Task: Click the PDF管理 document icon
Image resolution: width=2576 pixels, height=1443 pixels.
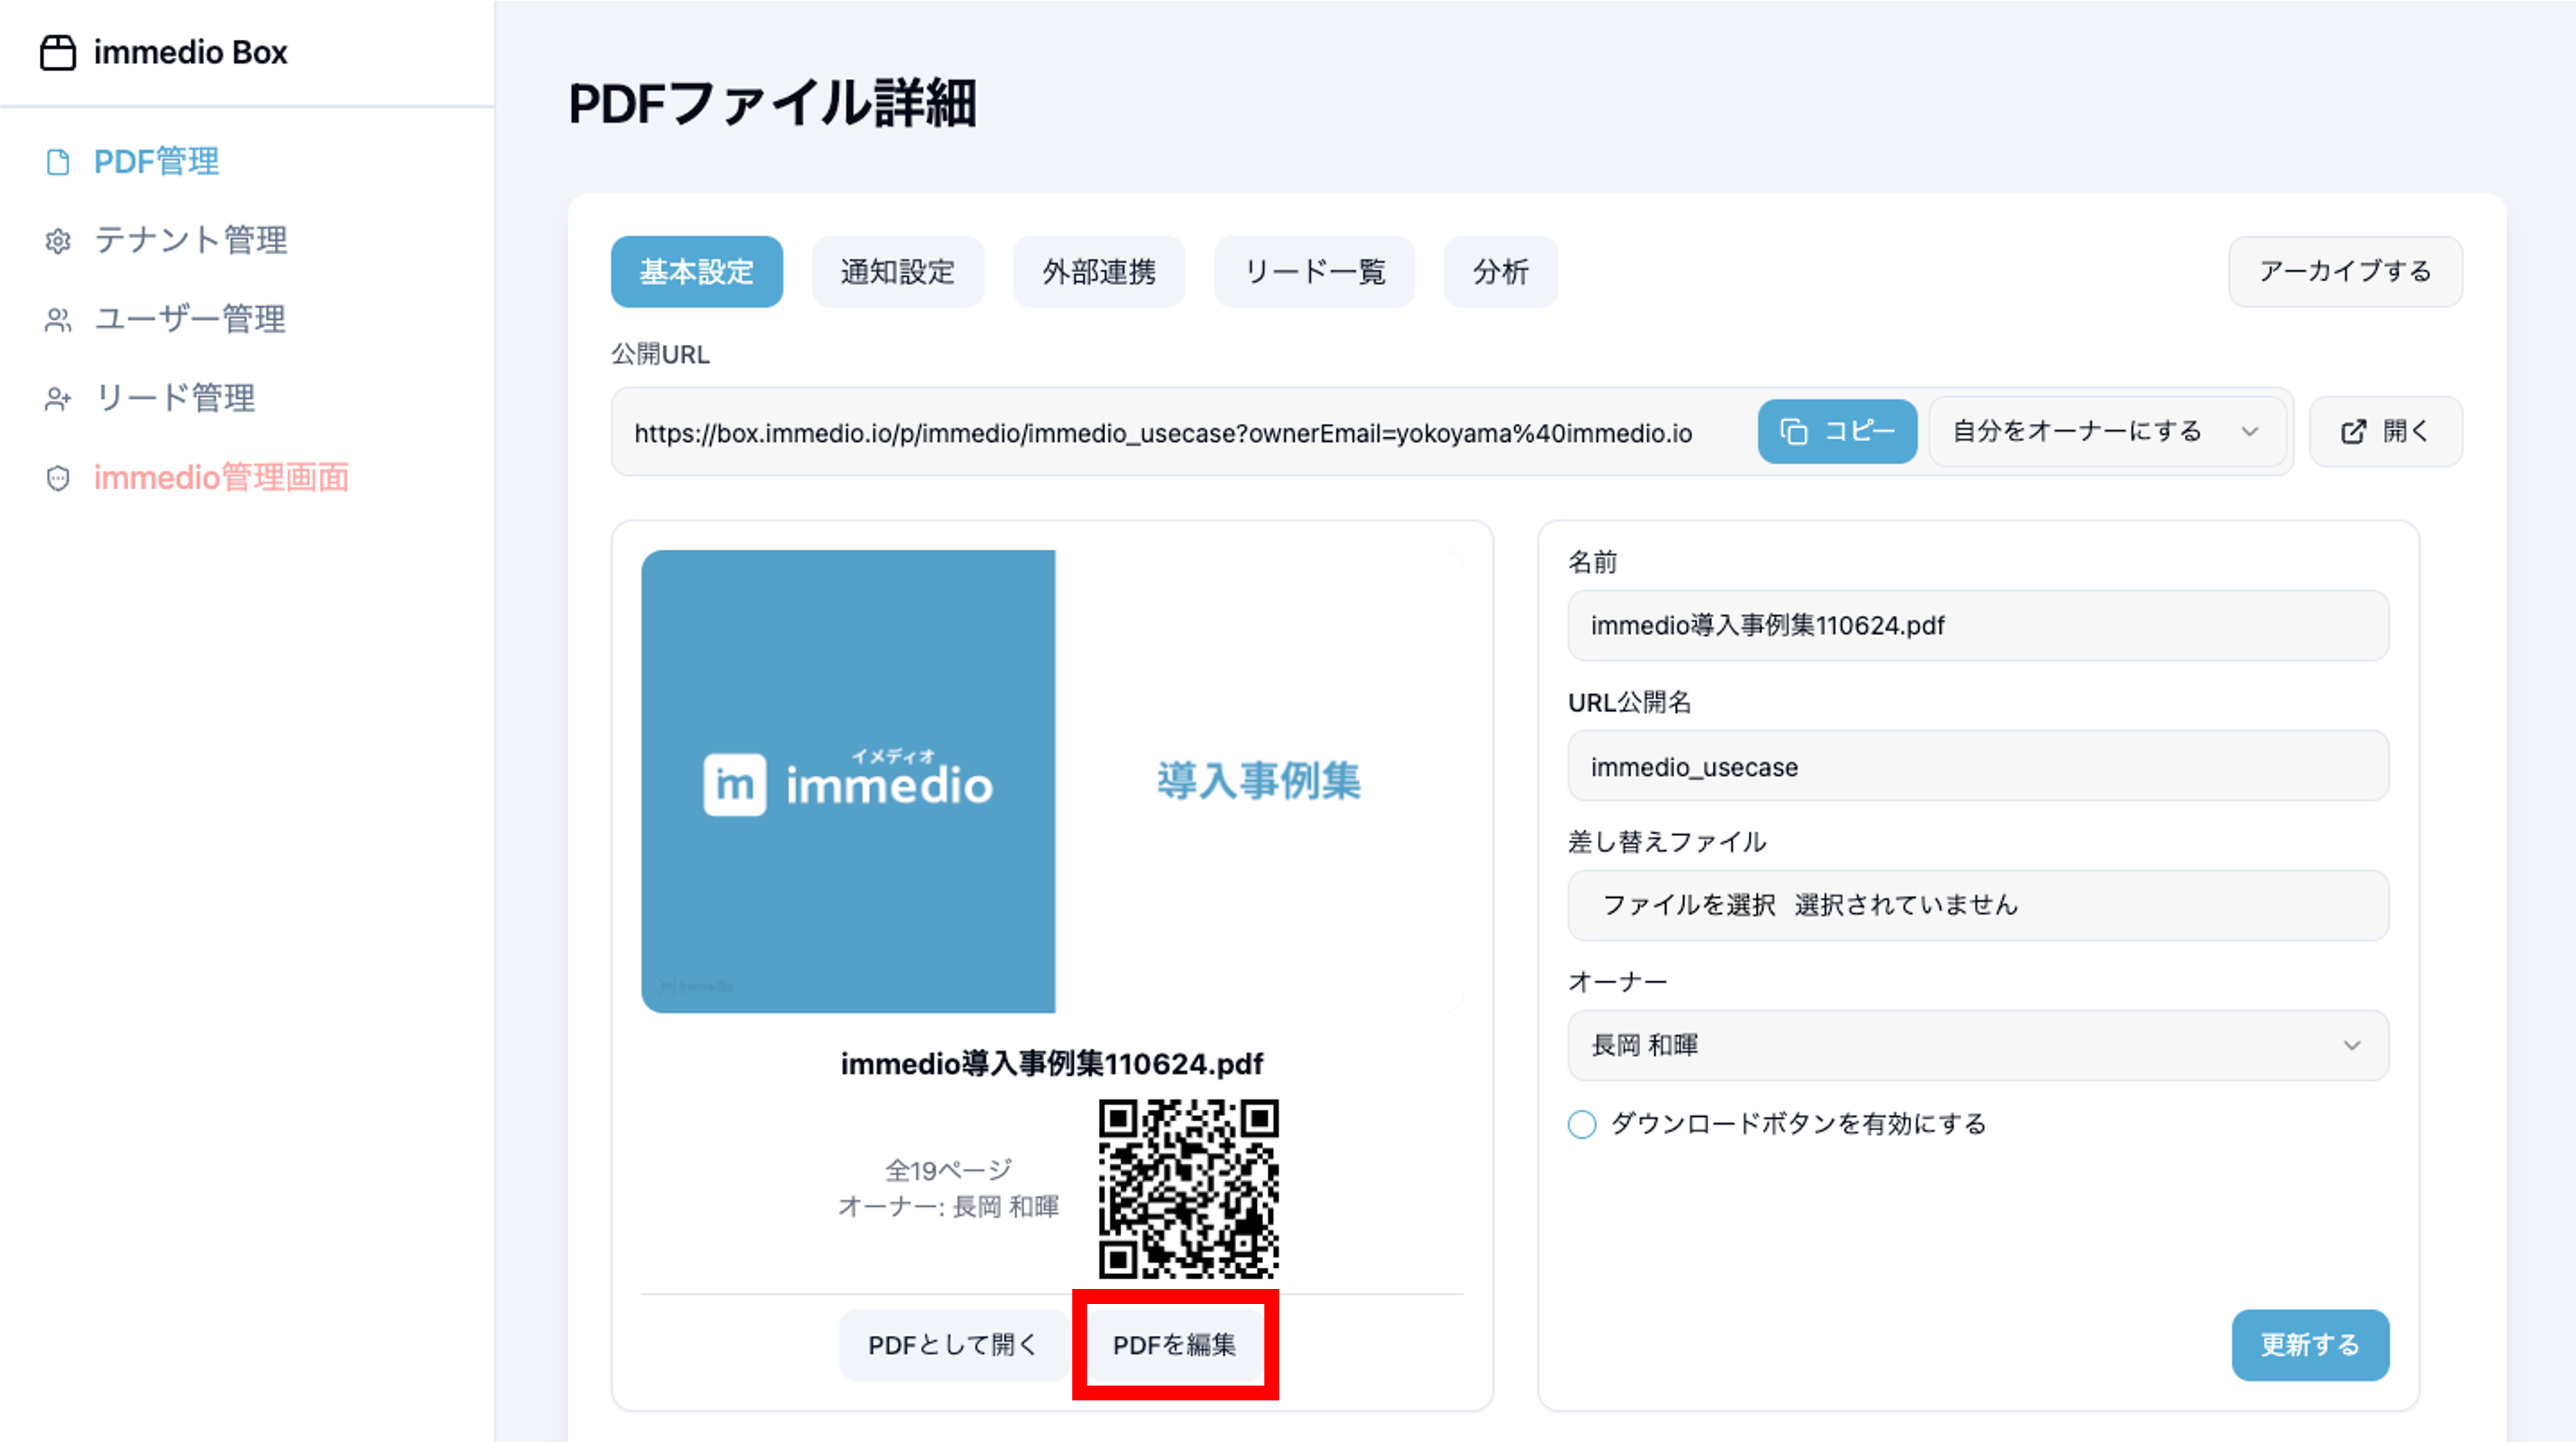Action: pos(58,162)
